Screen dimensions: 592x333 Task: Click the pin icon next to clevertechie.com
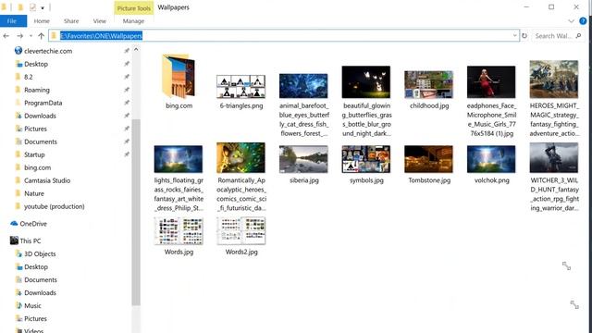pos(127,51)
